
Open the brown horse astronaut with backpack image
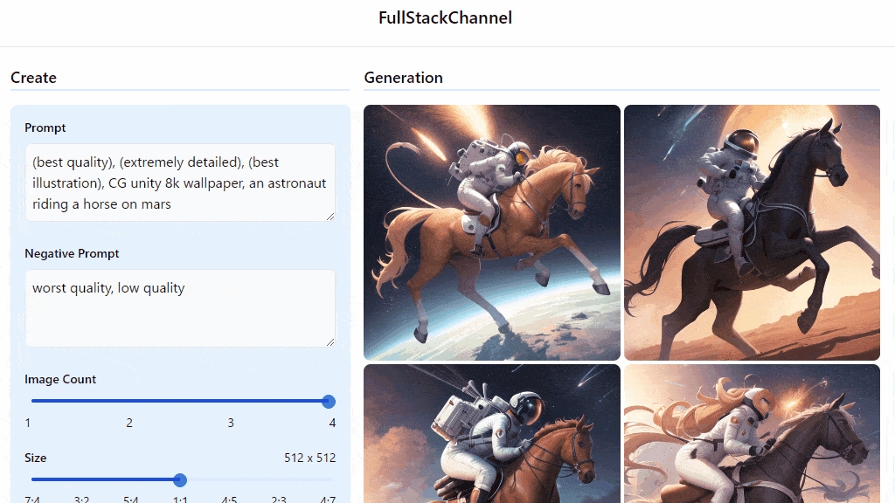click(x=492, y=433)
